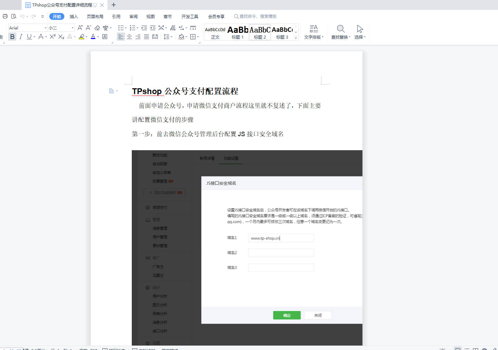Increase font size with A+ icon

[x=80, y=28]
